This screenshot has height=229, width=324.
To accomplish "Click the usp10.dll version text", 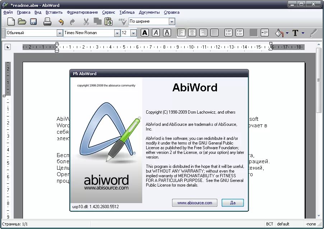I will 96,206.
